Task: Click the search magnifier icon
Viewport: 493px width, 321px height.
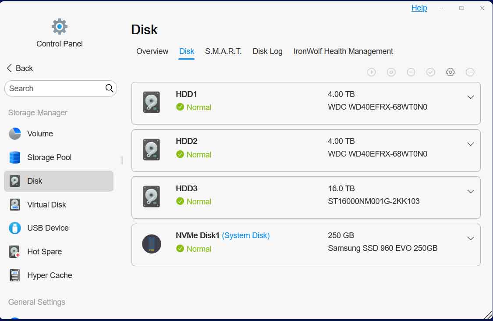Action: [109, 88]
